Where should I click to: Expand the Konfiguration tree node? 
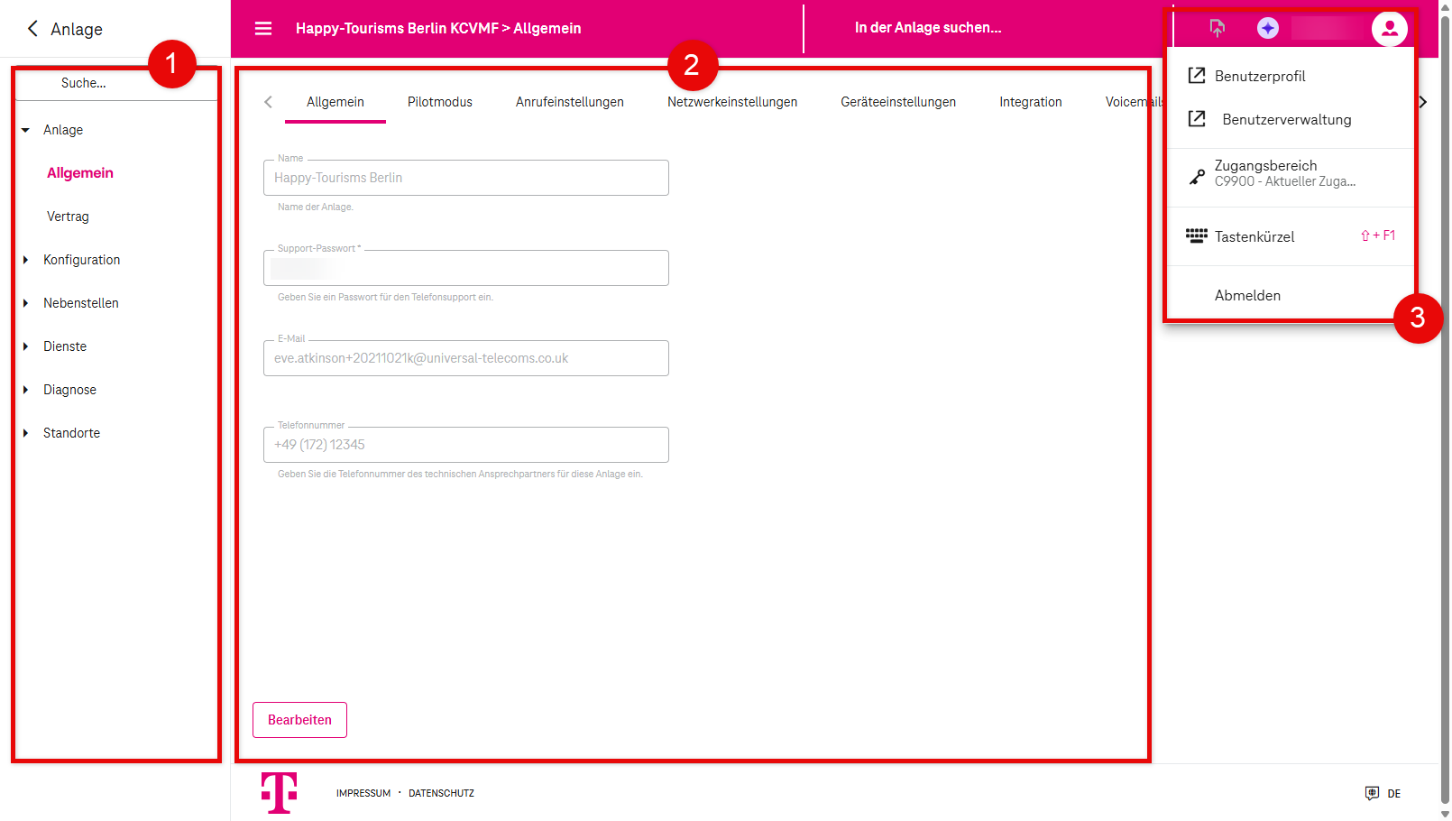click(x=26, y=260)
